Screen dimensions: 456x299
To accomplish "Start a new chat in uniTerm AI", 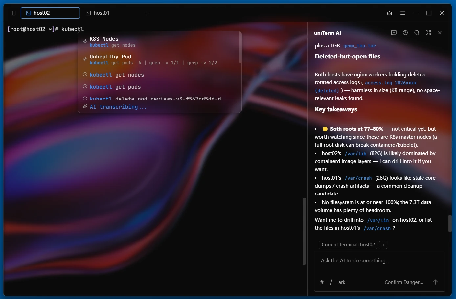I will (394, 33).
